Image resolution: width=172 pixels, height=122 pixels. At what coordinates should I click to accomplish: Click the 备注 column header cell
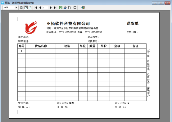[x=135, y=46]
